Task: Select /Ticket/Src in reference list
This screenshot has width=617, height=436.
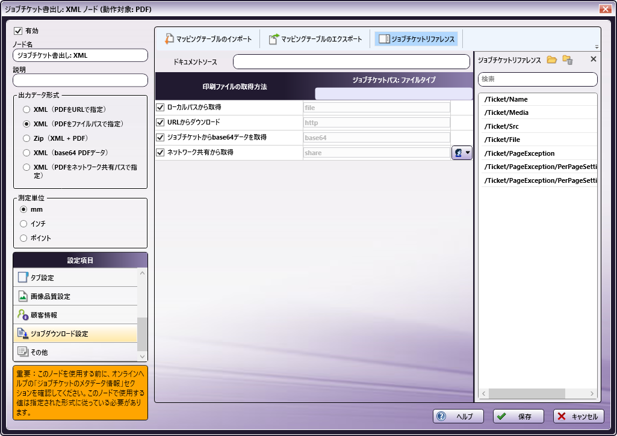Action: point(539,126)
